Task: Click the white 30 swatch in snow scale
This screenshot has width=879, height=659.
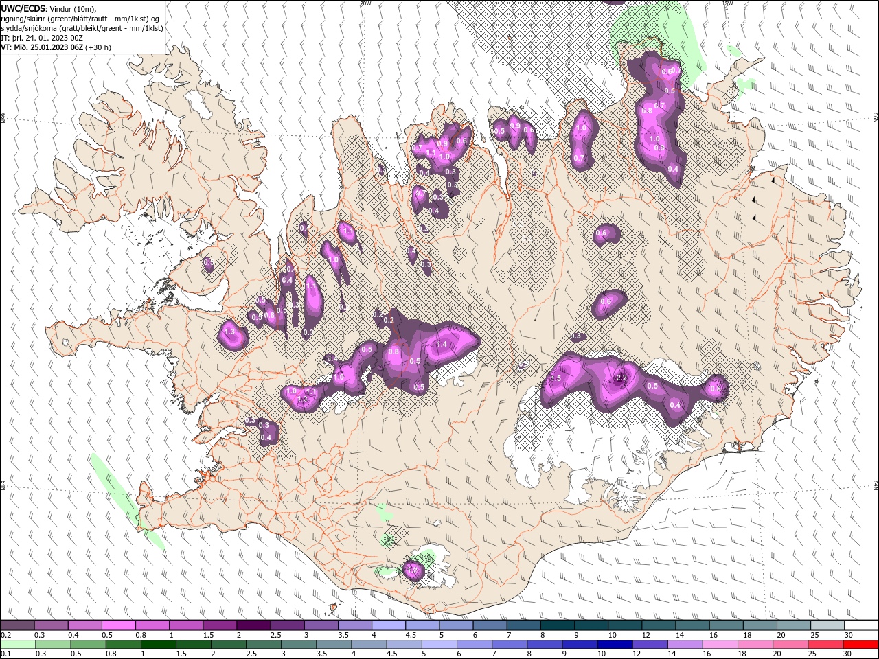Action: click(861, 625)
